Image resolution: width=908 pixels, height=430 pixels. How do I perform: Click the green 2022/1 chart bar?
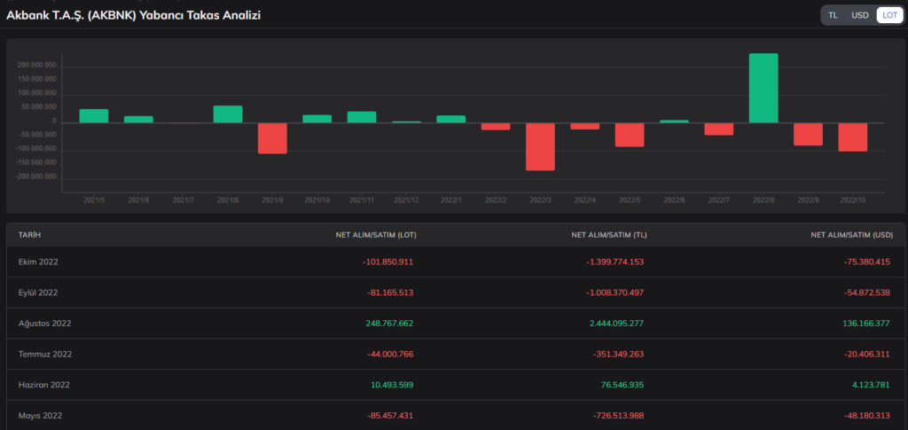451,119
